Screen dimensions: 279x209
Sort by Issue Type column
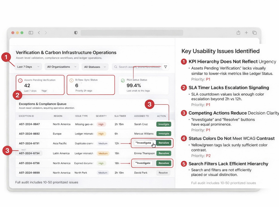point(81,116)
